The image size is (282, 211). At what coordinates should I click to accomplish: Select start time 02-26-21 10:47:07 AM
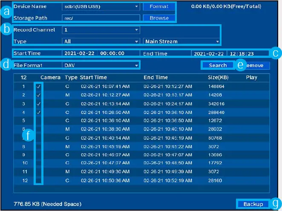click(105, 163)
